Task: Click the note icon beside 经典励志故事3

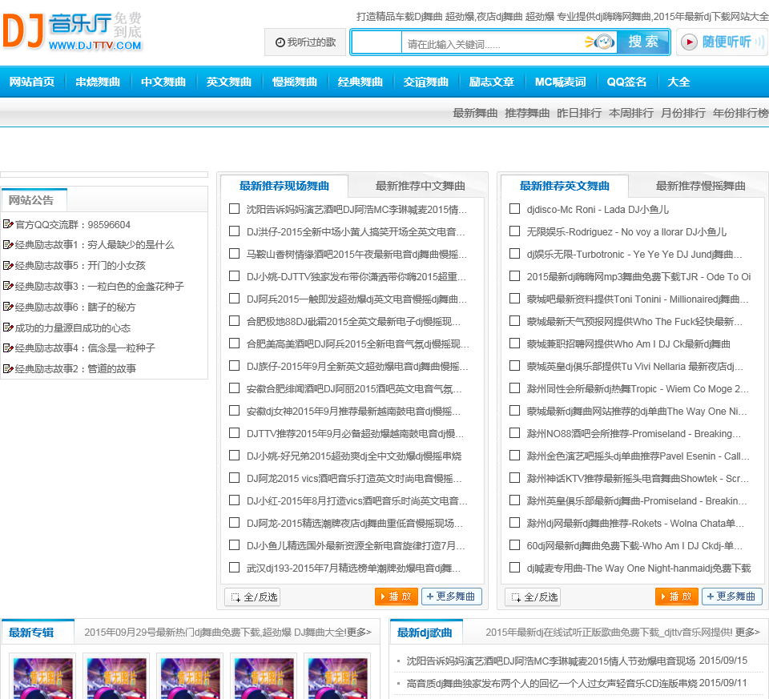Action: [8, 286]
